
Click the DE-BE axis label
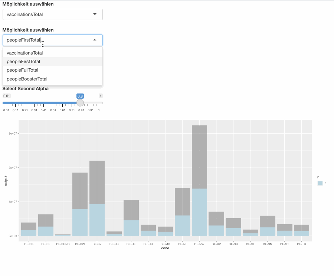(x=46, y=244)
